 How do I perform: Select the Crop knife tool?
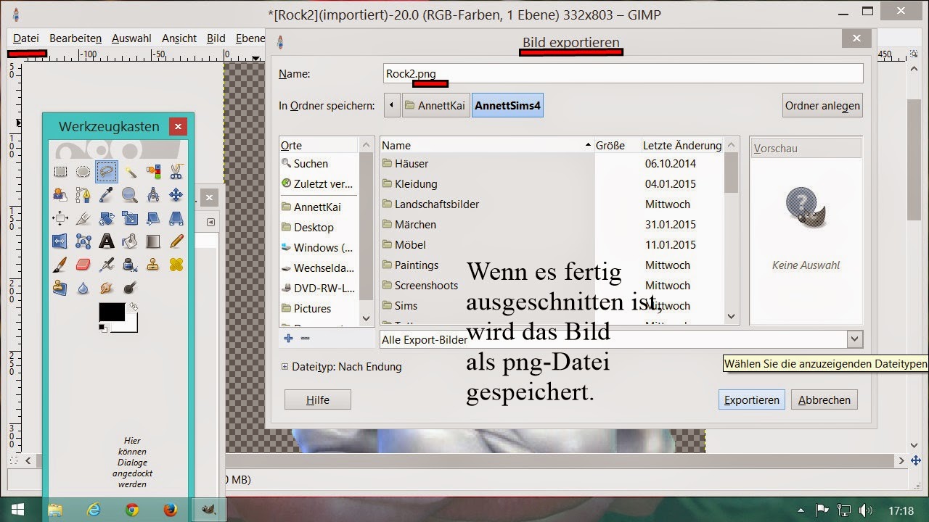click(x=83, y=218)
